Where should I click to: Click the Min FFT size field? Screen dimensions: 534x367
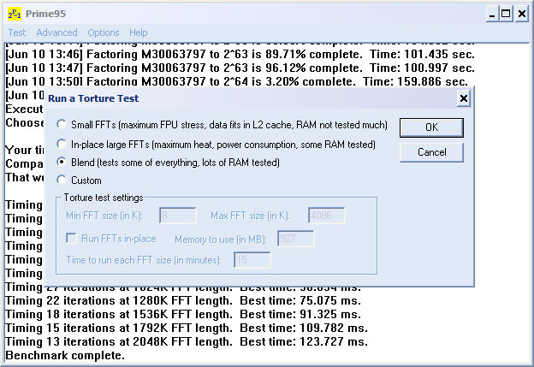(177, 216)
